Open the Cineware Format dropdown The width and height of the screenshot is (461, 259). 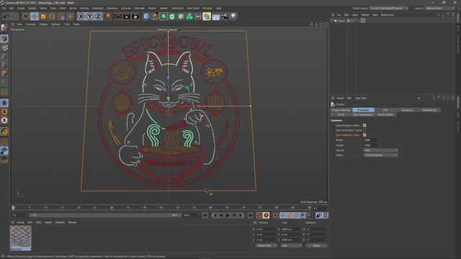[x=380, y=150]
